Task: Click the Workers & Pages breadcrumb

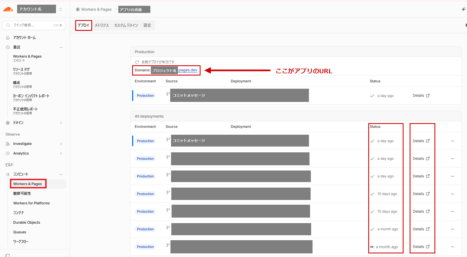Action: pos(96,9)
